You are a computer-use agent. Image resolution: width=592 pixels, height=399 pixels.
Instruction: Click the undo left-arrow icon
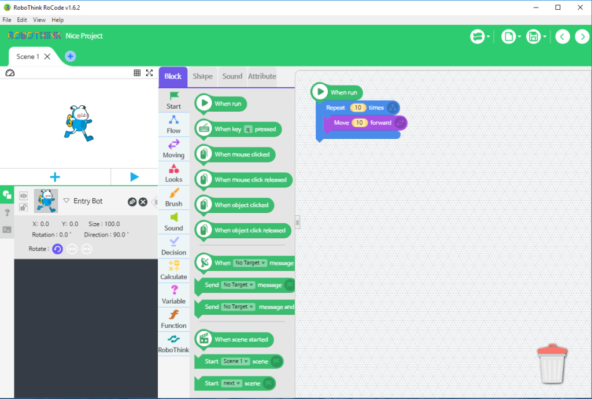pos(563,37)
